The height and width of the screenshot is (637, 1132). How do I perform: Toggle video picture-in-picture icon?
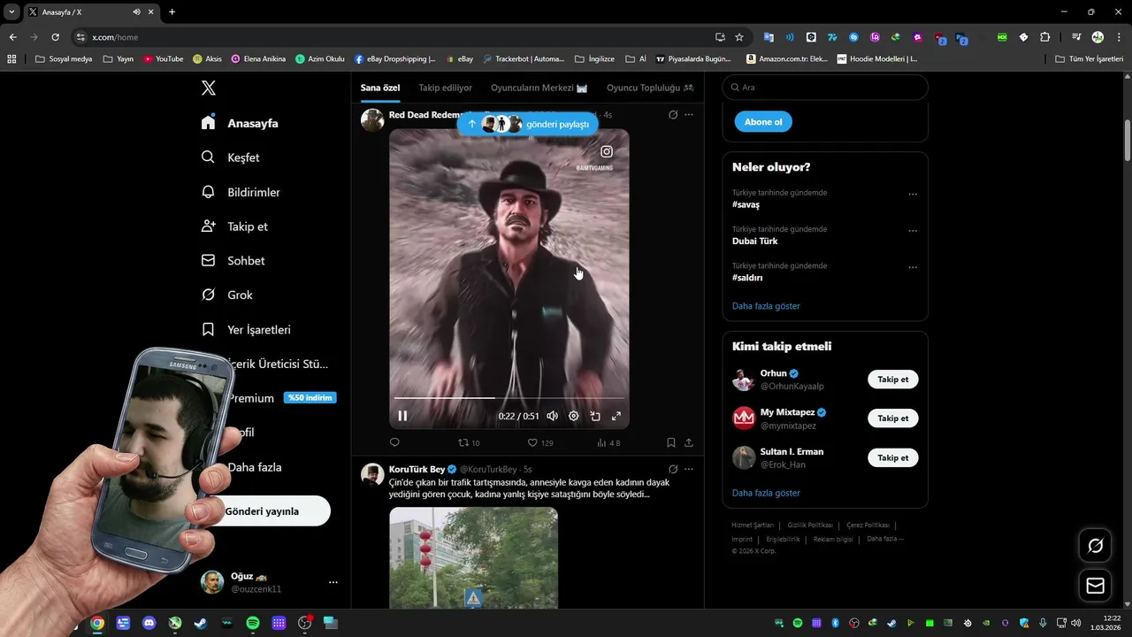coord(595,416)
